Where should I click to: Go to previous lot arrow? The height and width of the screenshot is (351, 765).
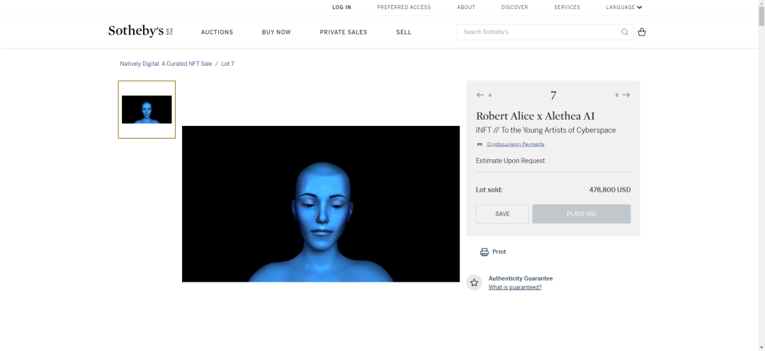(x=480, y=95)
